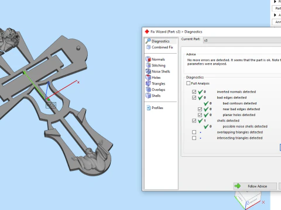Click green checkmark beside shells detected
The height and width of the screenshot is (210, 281).
coord(200,121)
